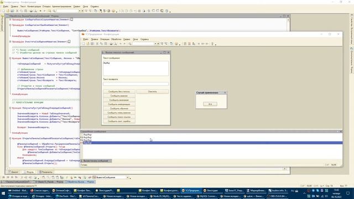Viewport: 354px width, 199px height.
Task: Click Copy icon in Configurator toolbar
Action: point(22,11)
